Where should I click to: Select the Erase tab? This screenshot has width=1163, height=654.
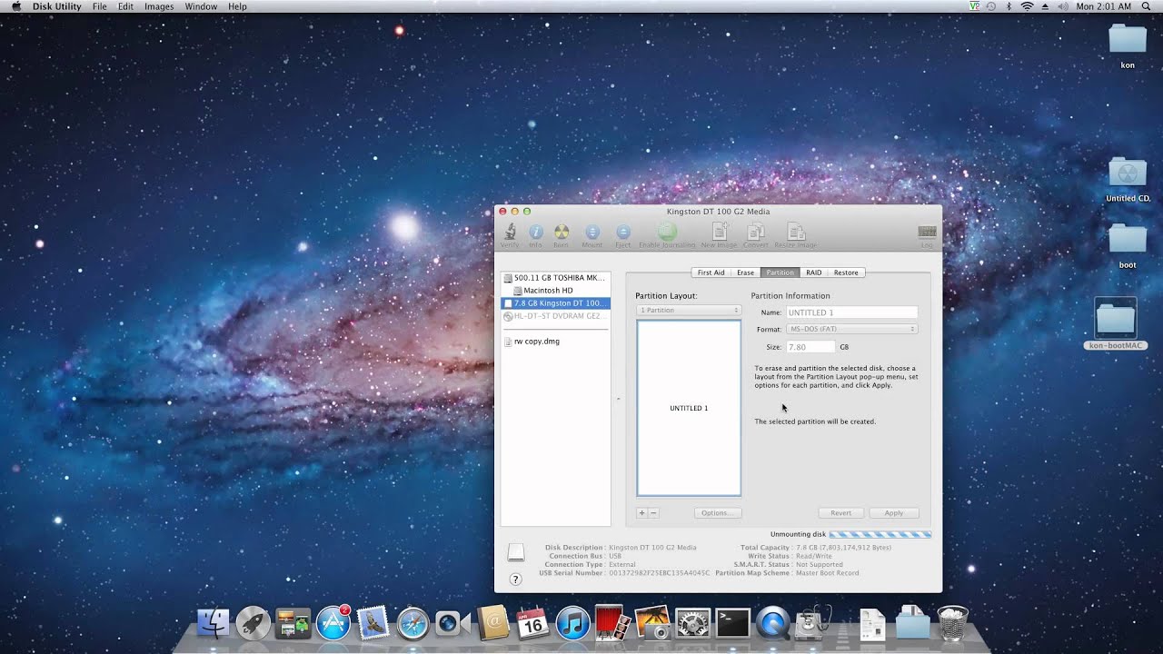[745, 272]
